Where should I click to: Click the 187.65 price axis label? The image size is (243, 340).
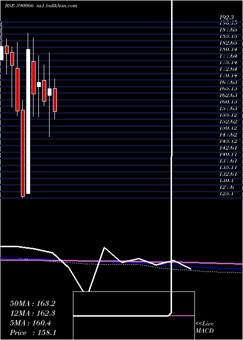[x=228, y=30]
